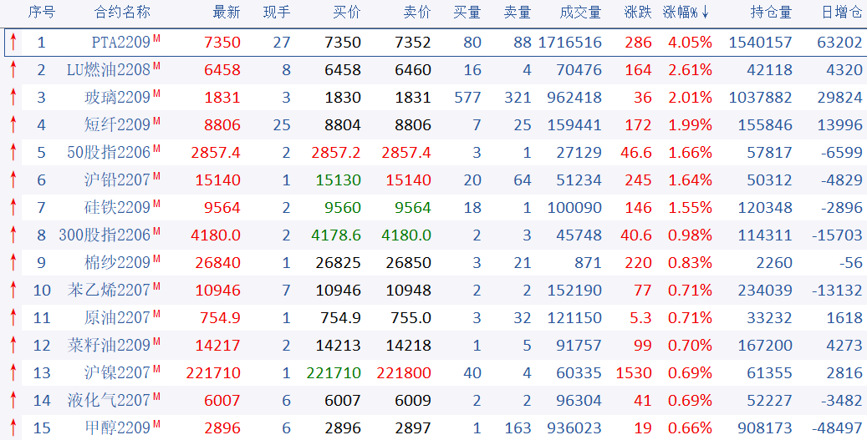Click the M badge next to 原油2207
Screen dimensions: 867x440
tap(156, 314)
